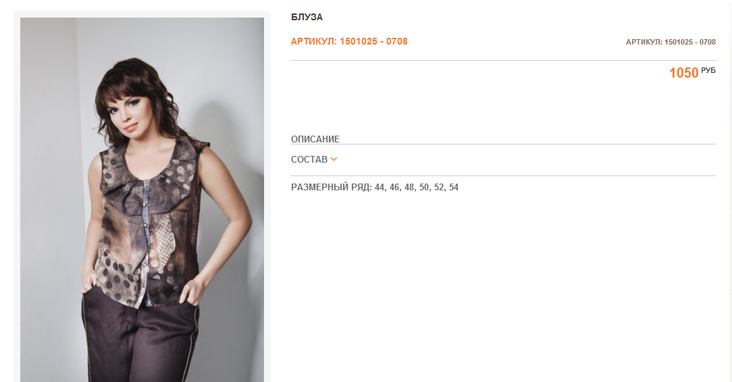Pick size 52 in the size row
This screenshot has height=382, width=732.
click(x=440, y=187)
